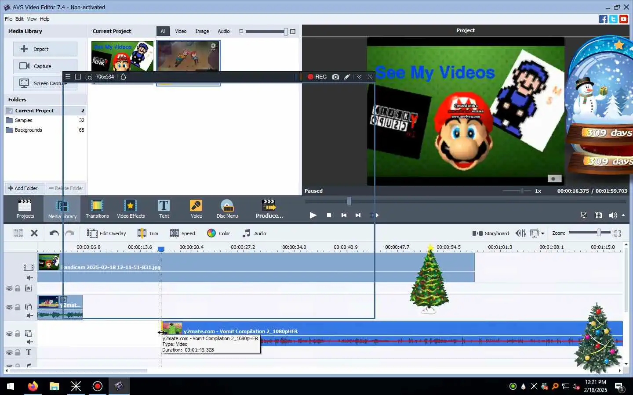Click the Capture button
Viewport: 633px width, 395px height.
(x=45, y=66)
